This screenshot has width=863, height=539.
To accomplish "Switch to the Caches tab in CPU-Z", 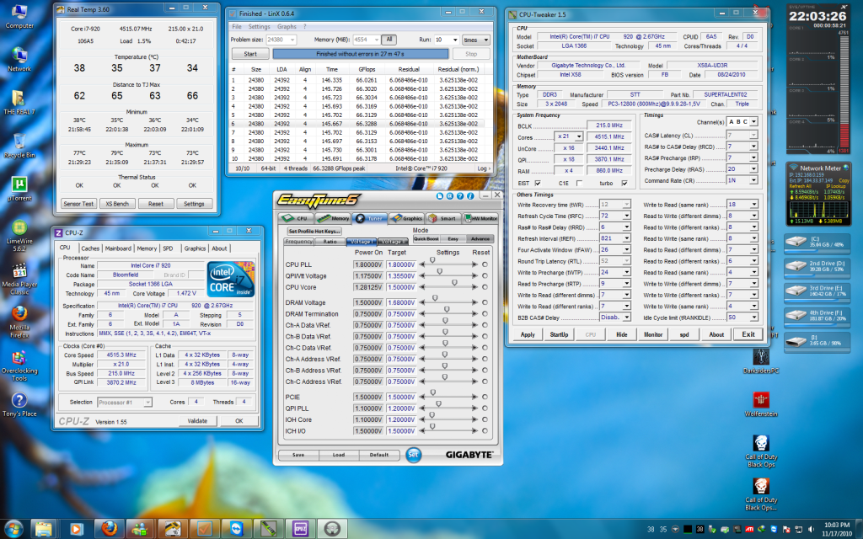I will pos(90,248).
